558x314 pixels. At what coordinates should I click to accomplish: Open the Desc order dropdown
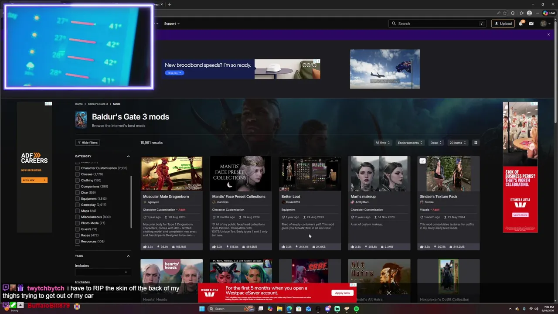436,143
